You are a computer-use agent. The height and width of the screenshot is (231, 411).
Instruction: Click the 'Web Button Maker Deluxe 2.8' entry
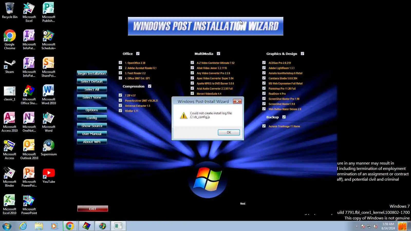(x=285, y=109)
